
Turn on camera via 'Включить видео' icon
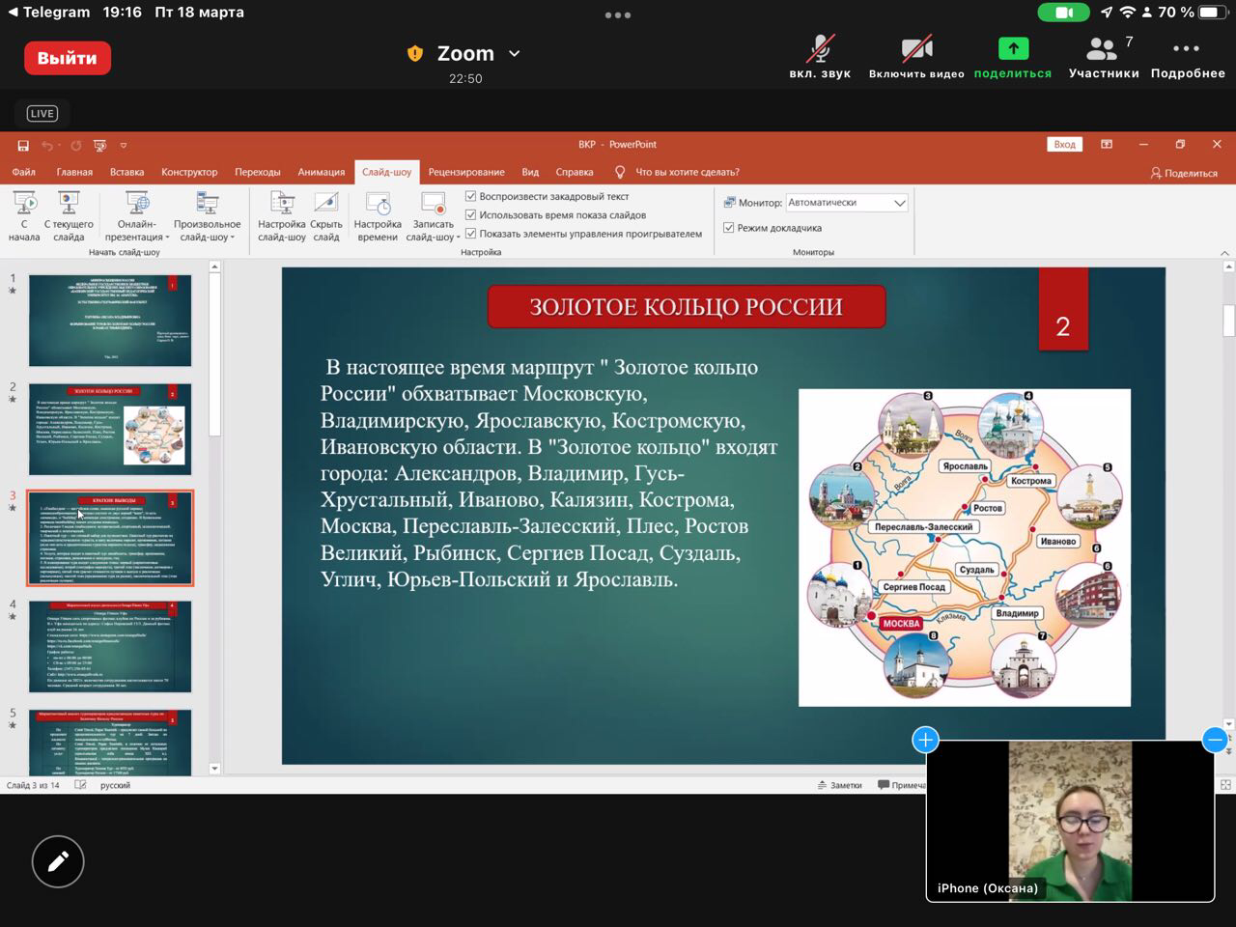[915, 50]
